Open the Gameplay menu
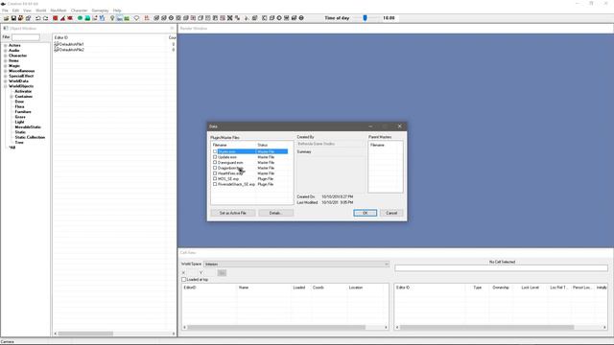614x345 pixels. pos(100,11)
